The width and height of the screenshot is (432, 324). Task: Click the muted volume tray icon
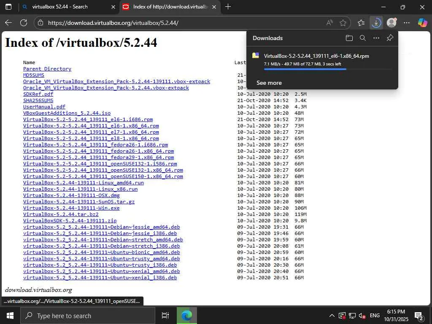coord(362,316)
